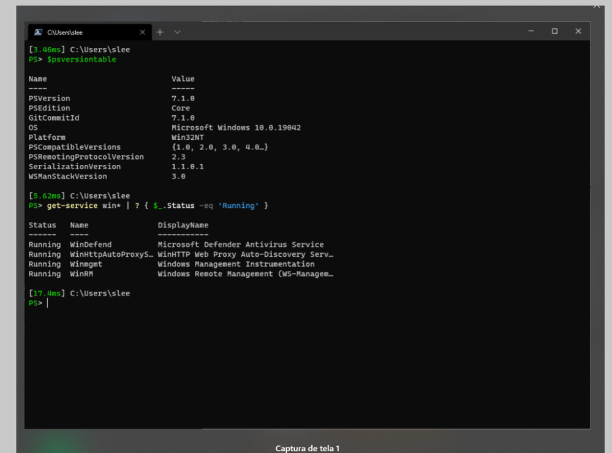Maximize the terminal window
The width and height of the screenshot is (612, 453).
pyautogui.click(x=554, y=31)
